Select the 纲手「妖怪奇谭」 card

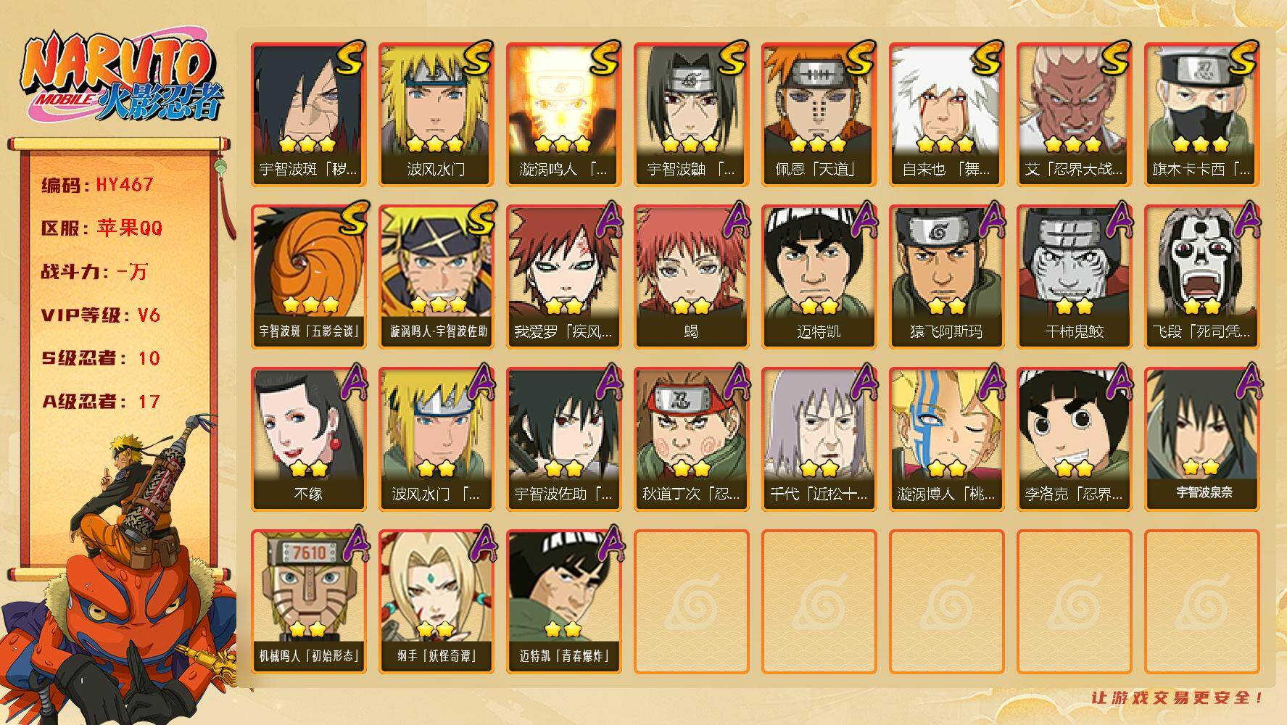[x=436, y=602]
